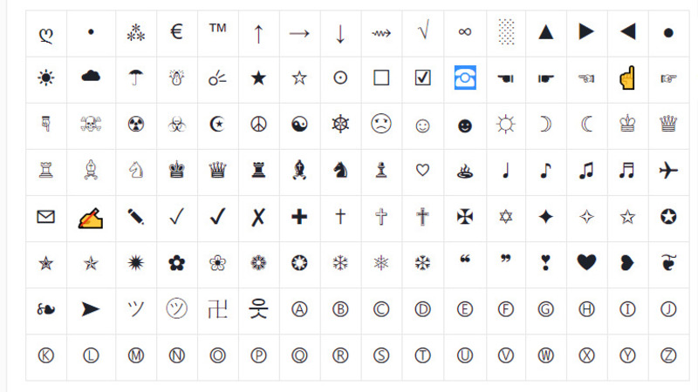Screen dimensions: 698x392
Task: Select the black smiling face symbol
Action: (x=465, y=126)
